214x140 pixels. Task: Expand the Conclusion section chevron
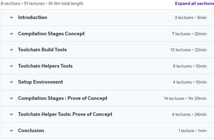11,131
